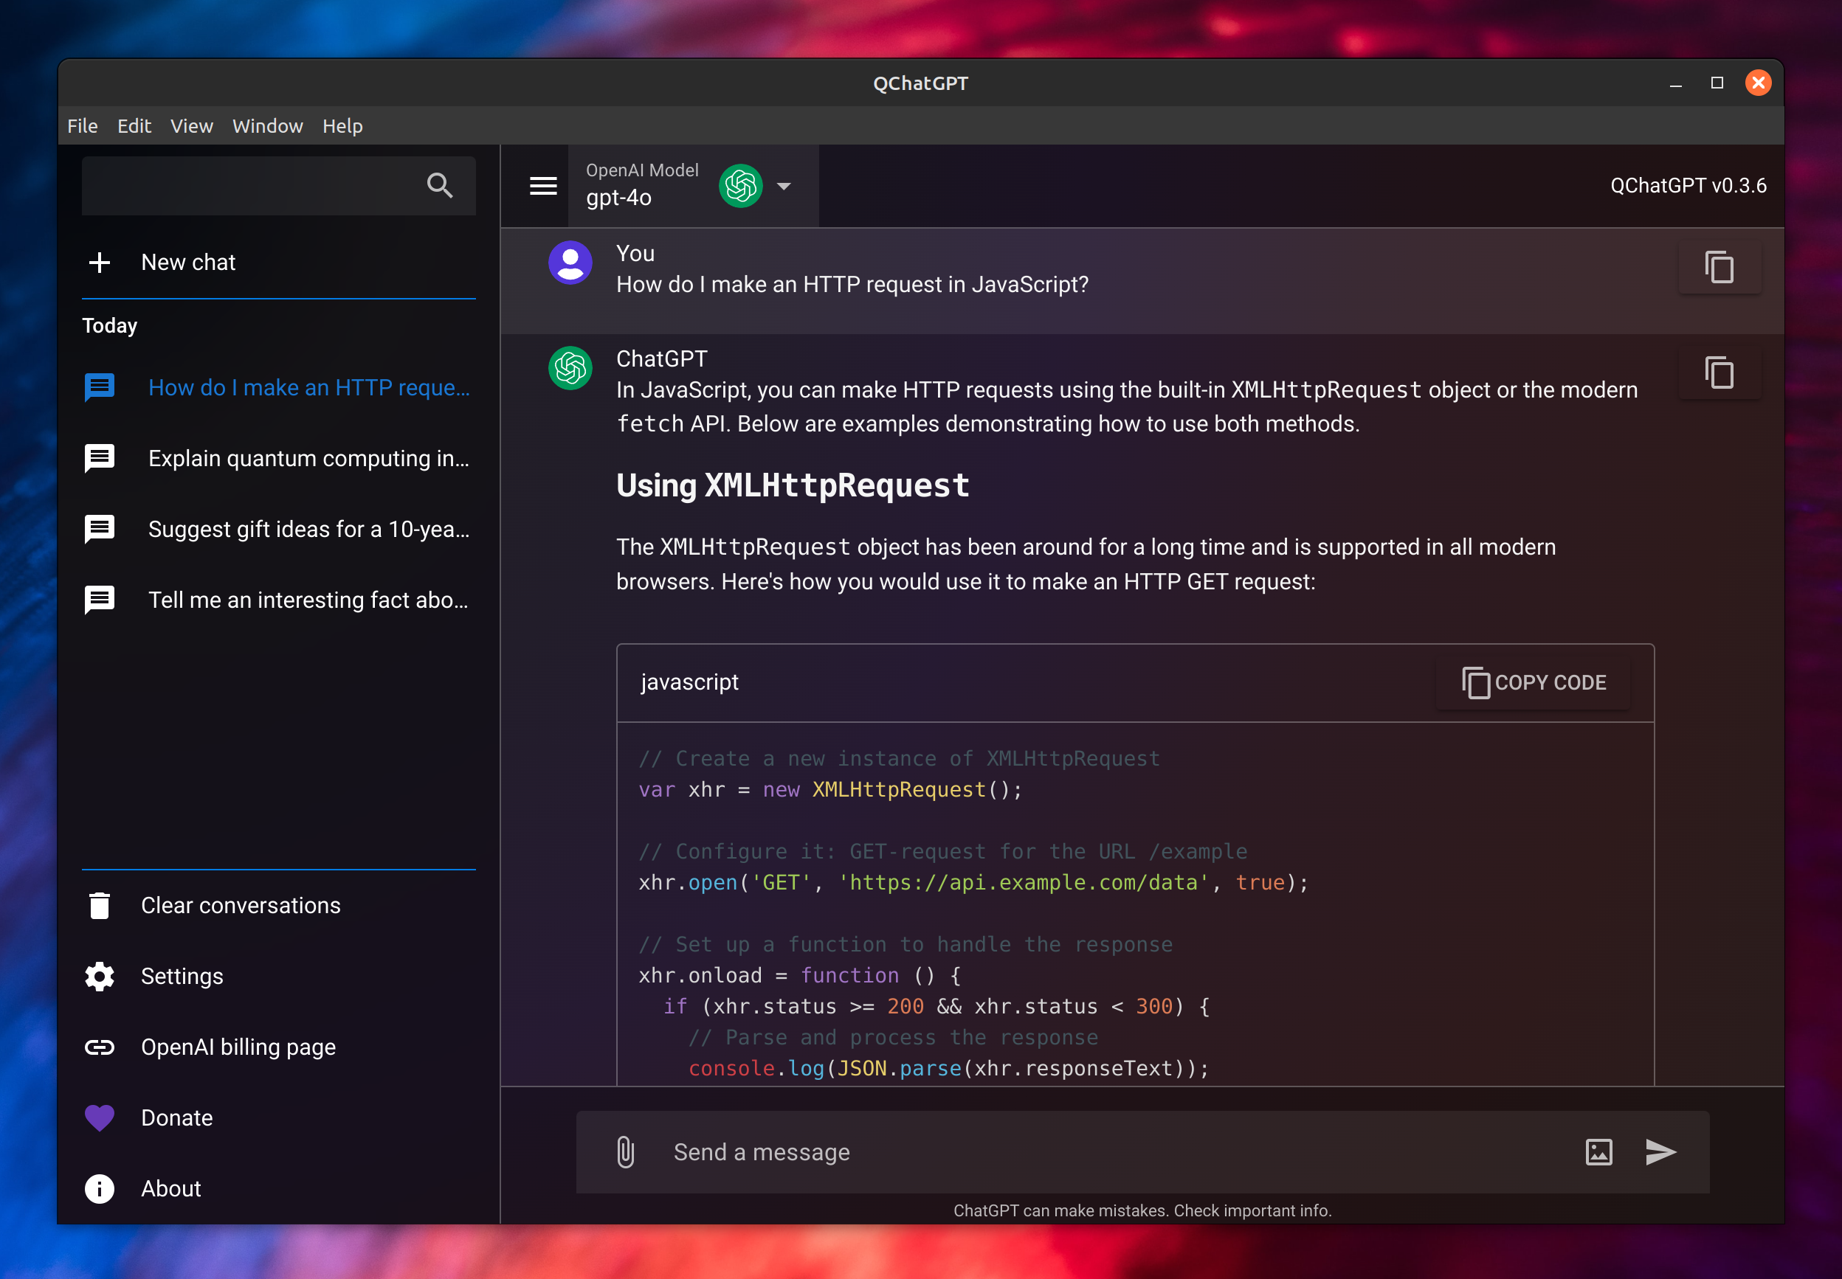Copy ChatGPT's response with copy icon
This screenshot has height=1279, width=1842.
tap(1719, 373)
